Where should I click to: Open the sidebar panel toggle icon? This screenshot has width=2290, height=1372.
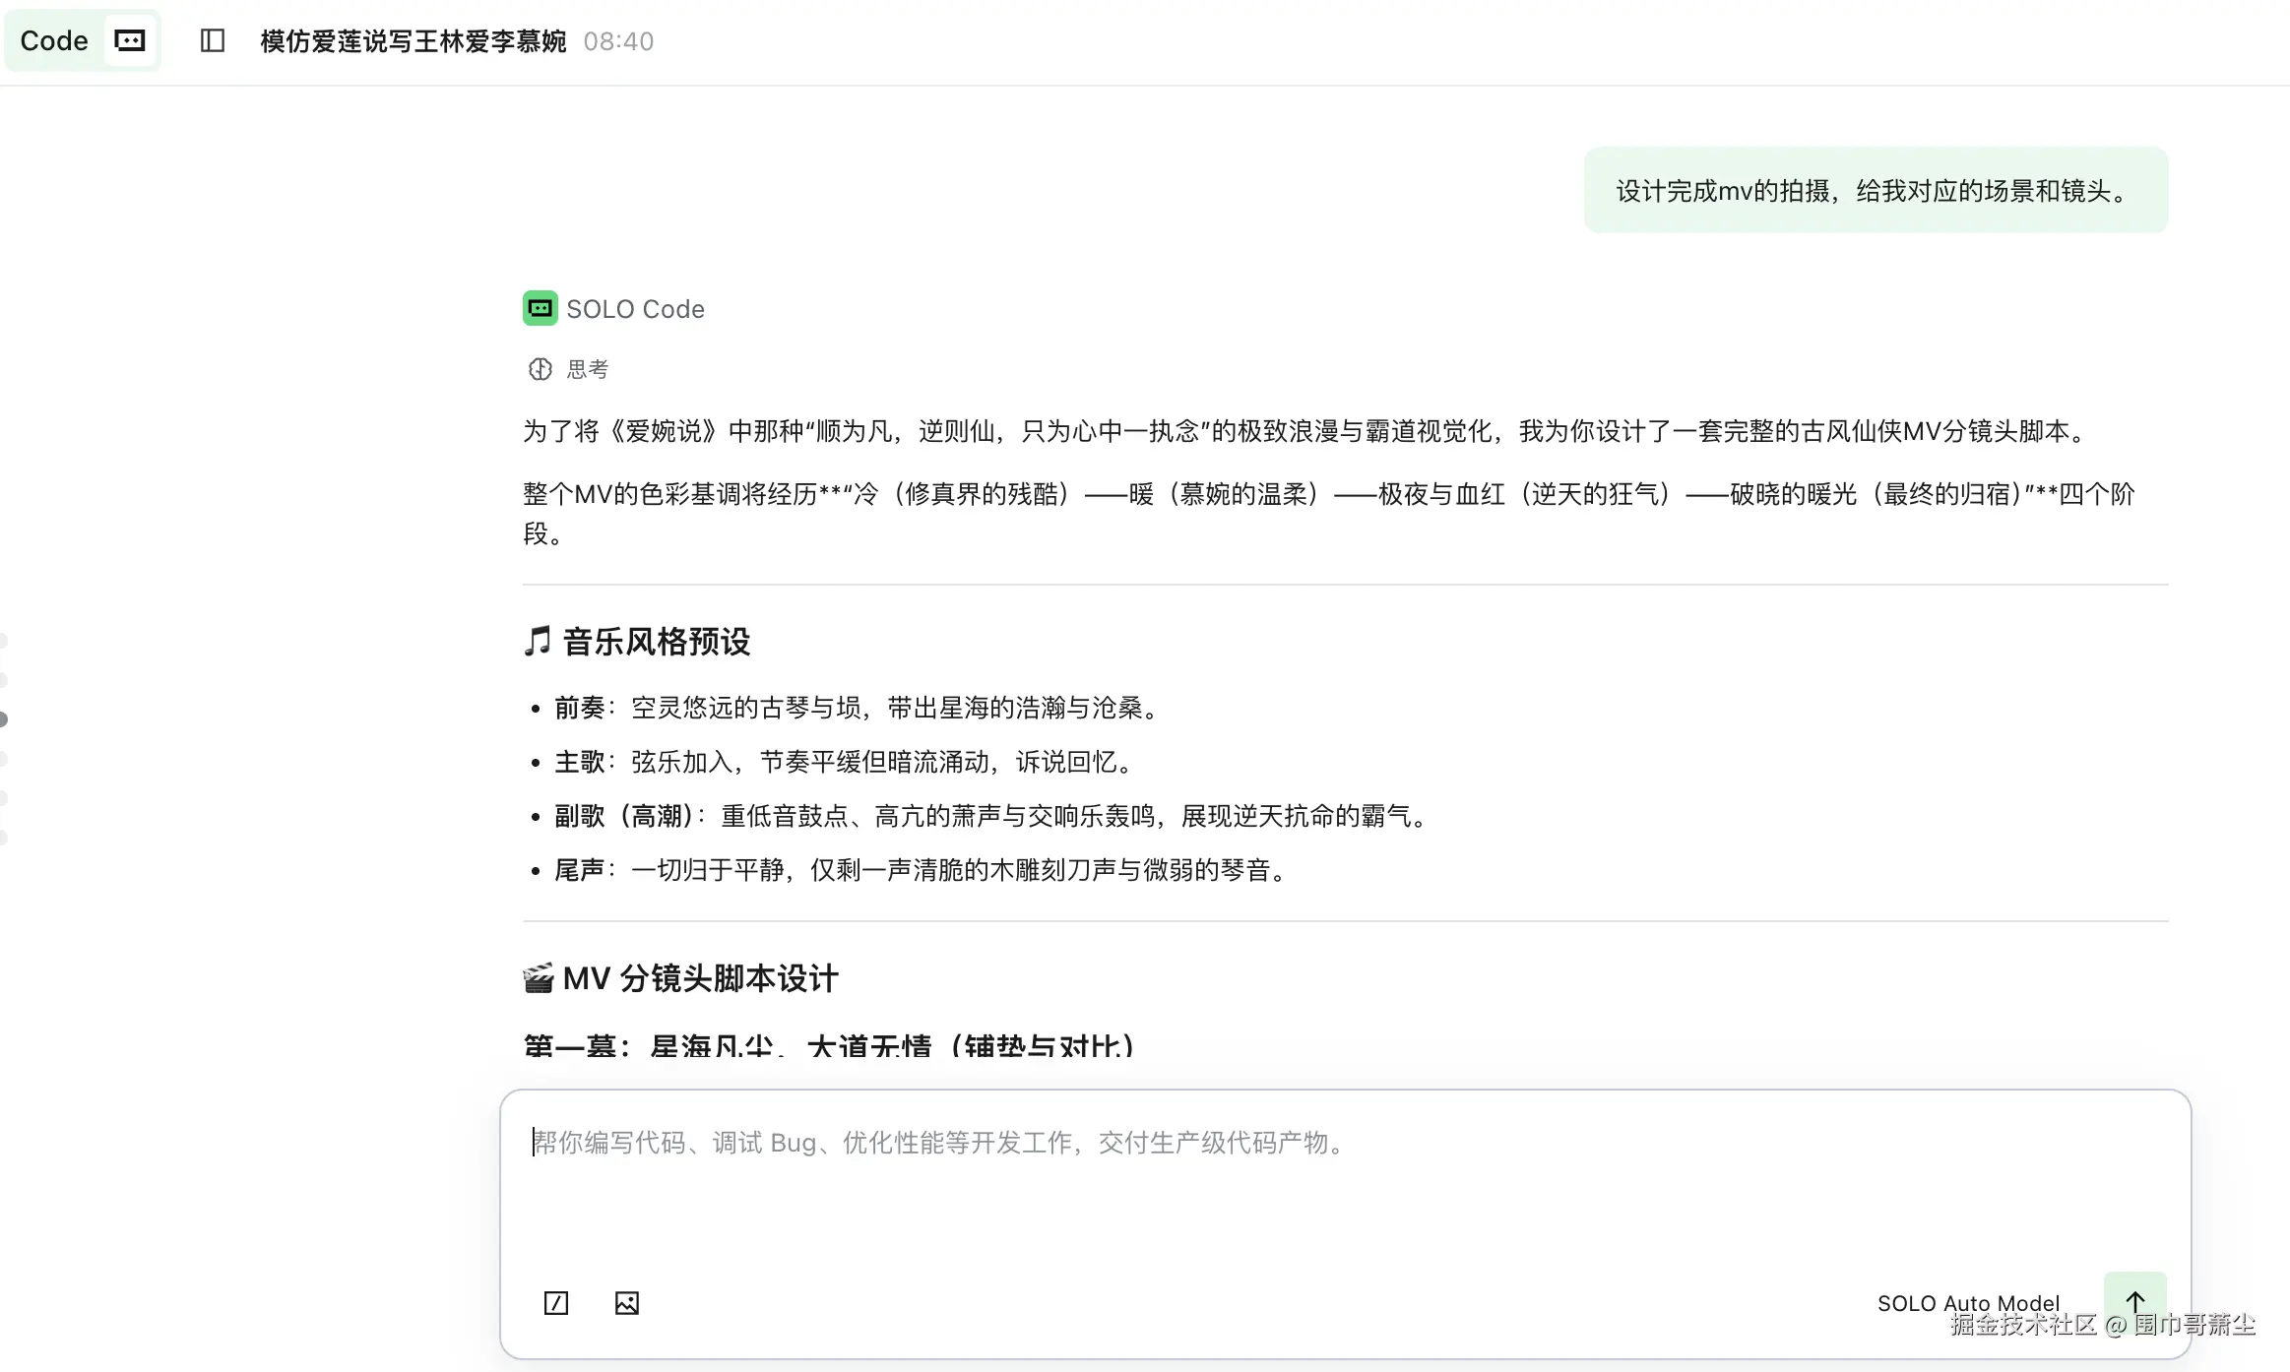pos(211,40)
